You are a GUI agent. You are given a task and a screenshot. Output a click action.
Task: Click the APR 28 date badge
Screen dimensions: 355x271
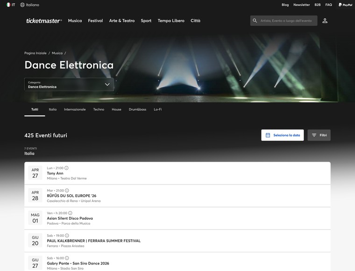[x=35, y=195]
